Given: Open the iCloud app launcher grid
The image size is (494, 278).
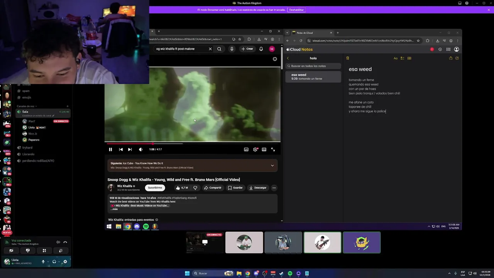Looking at the screenshot, I should pos(448,49).
